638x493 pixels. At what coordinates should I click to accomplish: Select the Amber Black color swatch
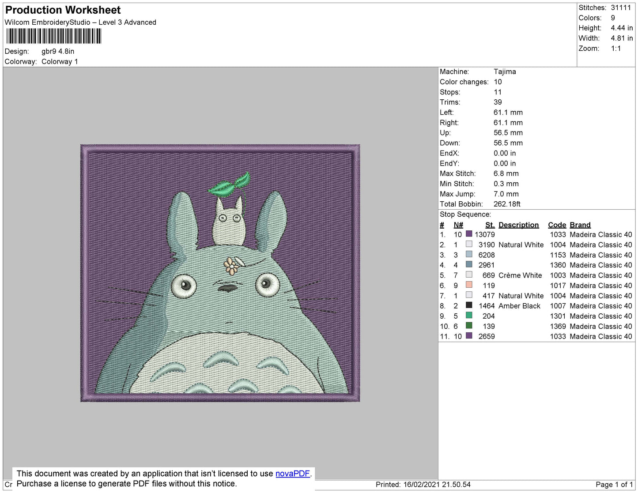(469, 305)
